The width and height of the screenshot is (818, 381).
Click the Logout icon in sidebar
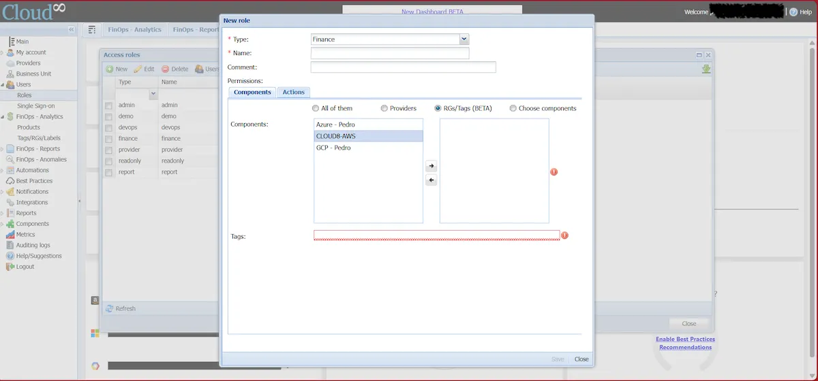pyautogui.click(x=10, y=267)
